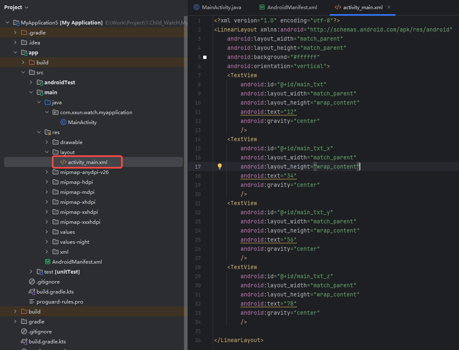Click the closing </LinearLayout> tag
This screenshot has width=459, height=350.
pyautogui.click(x=239, y=340)
